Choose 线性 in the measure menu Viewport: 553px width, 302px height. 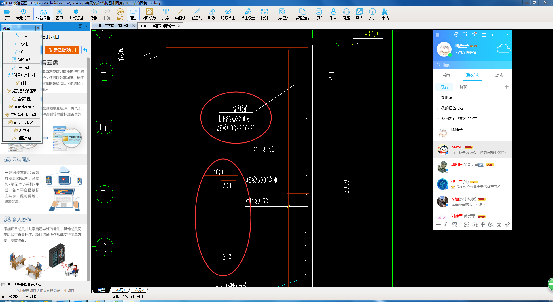[22, 44]
